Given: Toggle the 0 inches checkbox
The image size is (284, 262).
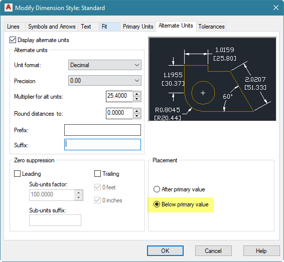Looking at the screenshot, I should click(97, 200).
